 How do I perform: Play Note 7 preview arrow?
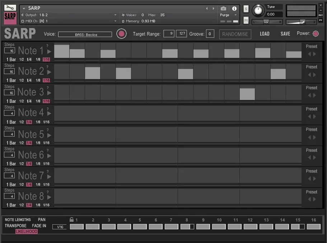click(x=49, y=176)
